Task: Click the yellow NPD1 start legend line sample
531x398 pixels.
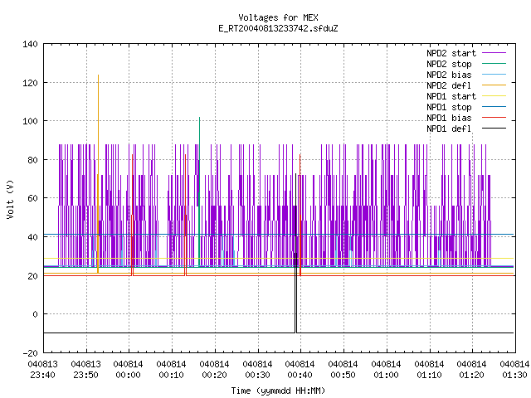Action: coord(494,96)
